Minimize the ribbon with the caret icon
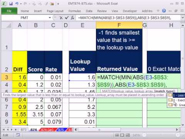This screenshot has height=139, width=185. tap(158, 11)
